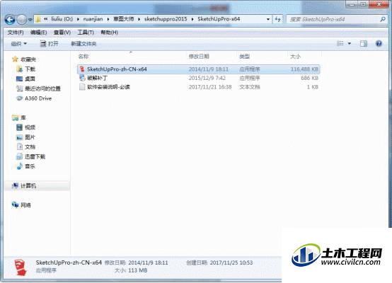
Task: Open help with question mark icon
Action: 379,44
